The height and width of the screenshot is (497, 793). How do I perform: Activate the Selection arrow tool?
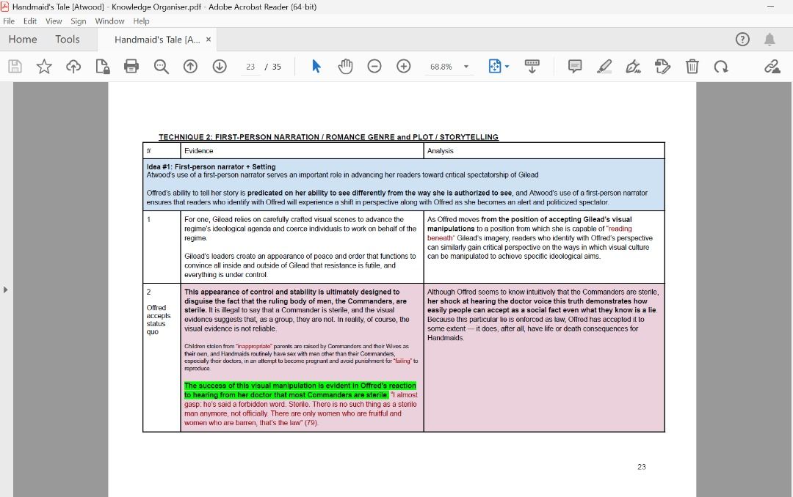pyautogui.click(x=315, y=66)
